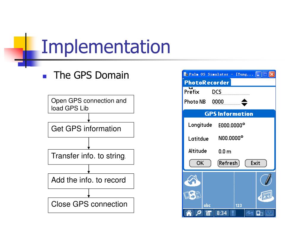Click the 'Close GPS connection' flowchart box
Viewport: 304px width, 228px height.
(x=91, y=205)
